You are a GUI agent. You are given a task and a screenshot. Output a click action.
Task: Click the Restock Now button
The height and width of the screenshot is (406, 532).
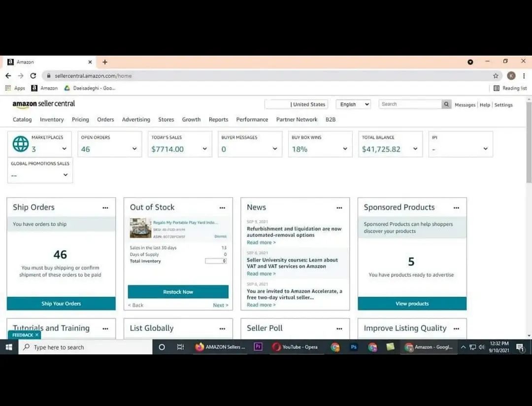(x=178, y=292)
